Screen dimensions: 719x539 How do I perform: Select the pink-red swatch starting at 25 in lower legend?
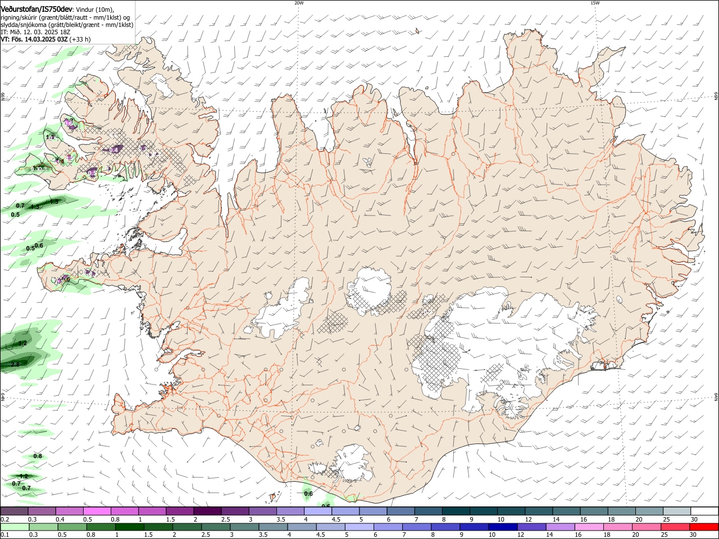click(x=675, y=527)
